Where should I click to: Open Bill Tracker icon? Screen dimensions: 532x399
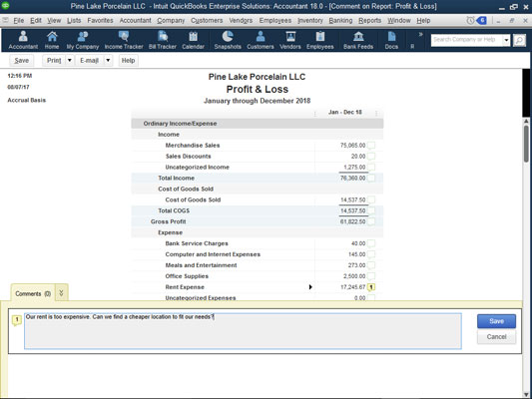[x=163, y=40]
